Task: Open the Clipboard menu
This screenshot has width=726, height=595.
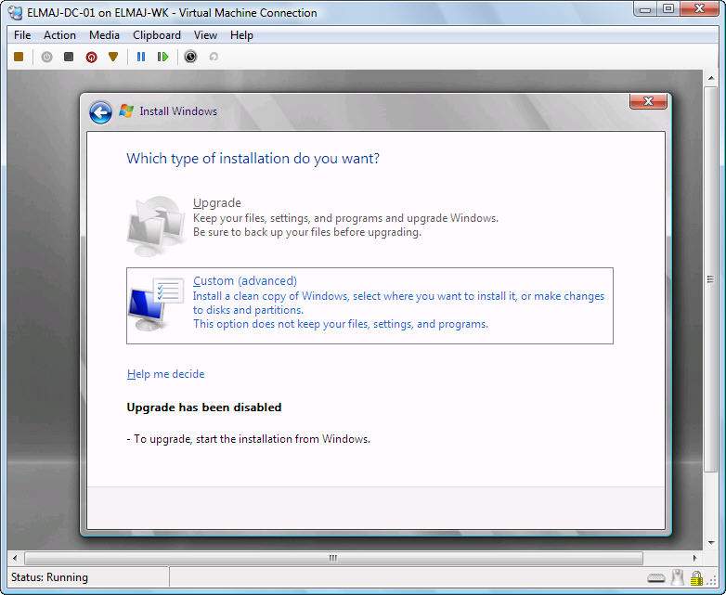Action: (x=157, y=35)
